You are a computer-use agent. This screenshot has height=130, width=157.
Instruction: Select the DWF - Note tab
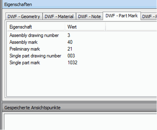(90, 16)
